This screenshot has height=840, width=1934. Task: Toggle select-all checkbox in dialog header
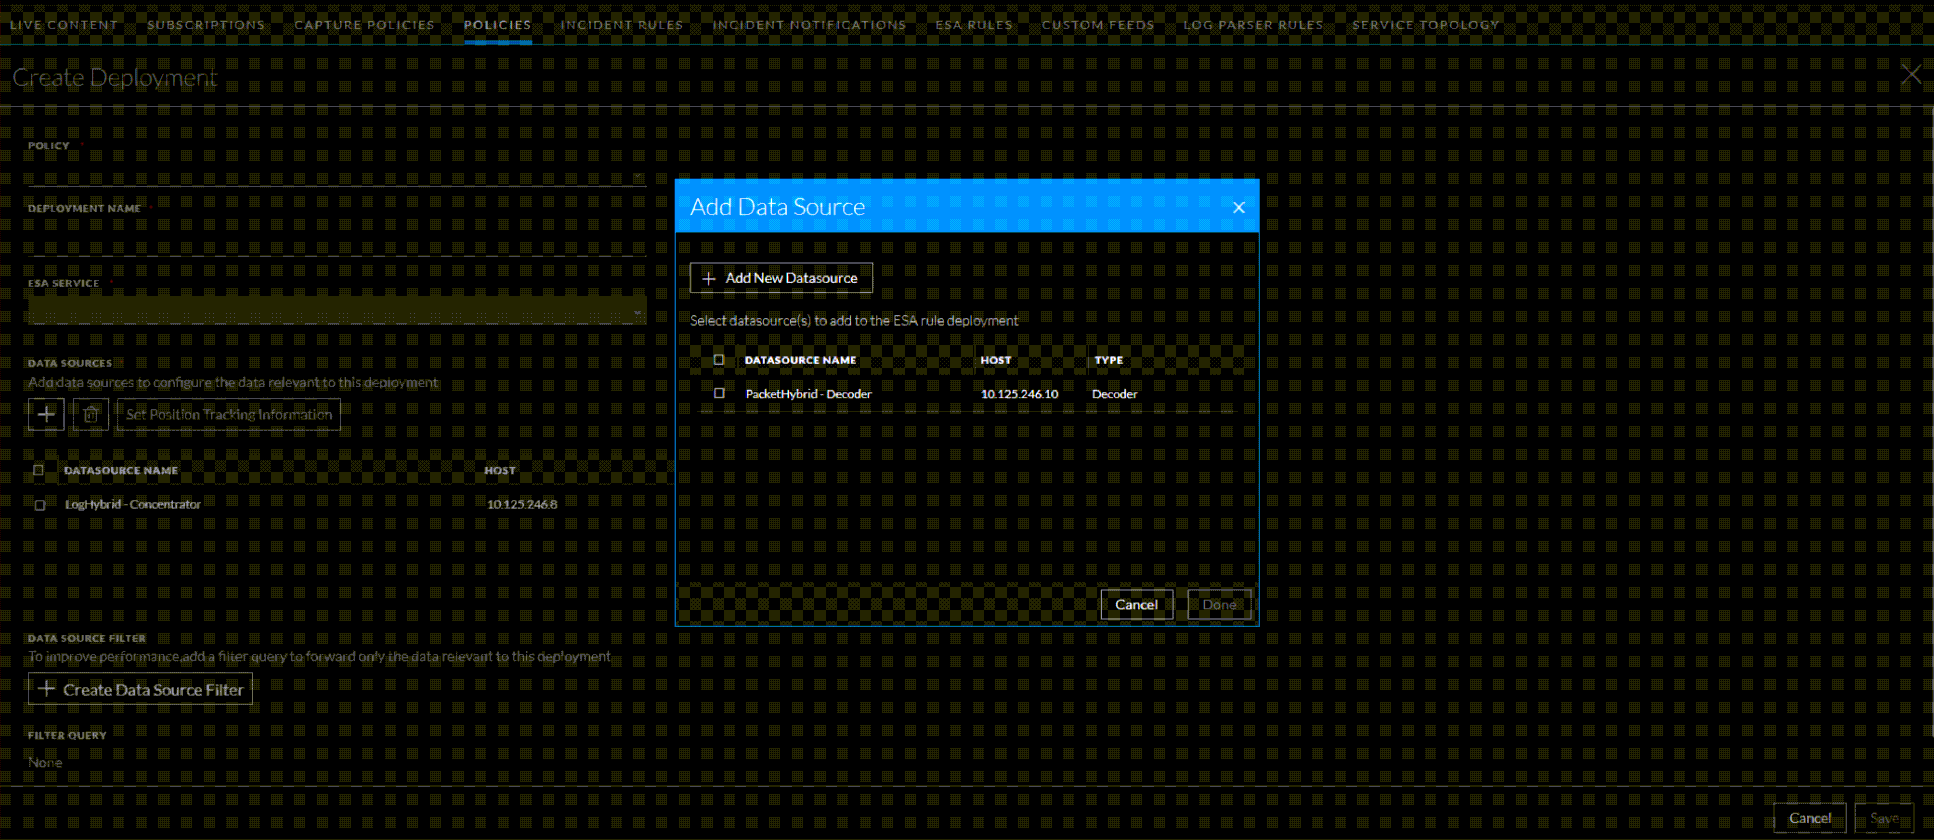click(x=718, y=359)
